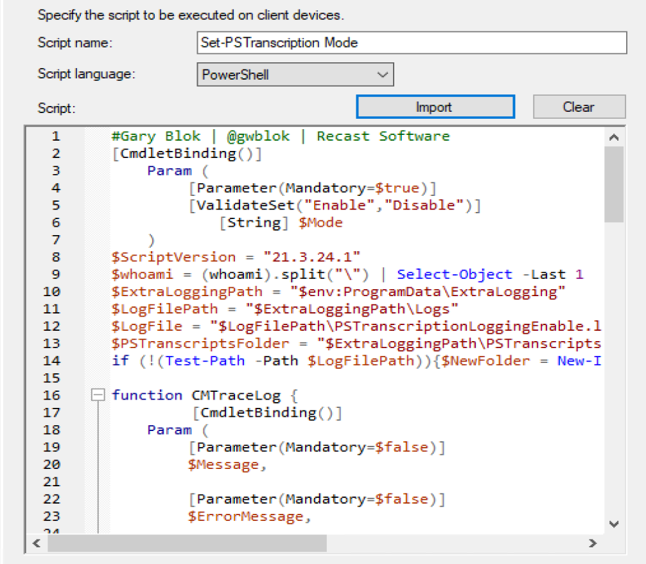Collapse the CMTraceLog function block
Screen dimensions: 646x564
pos(98,395)
